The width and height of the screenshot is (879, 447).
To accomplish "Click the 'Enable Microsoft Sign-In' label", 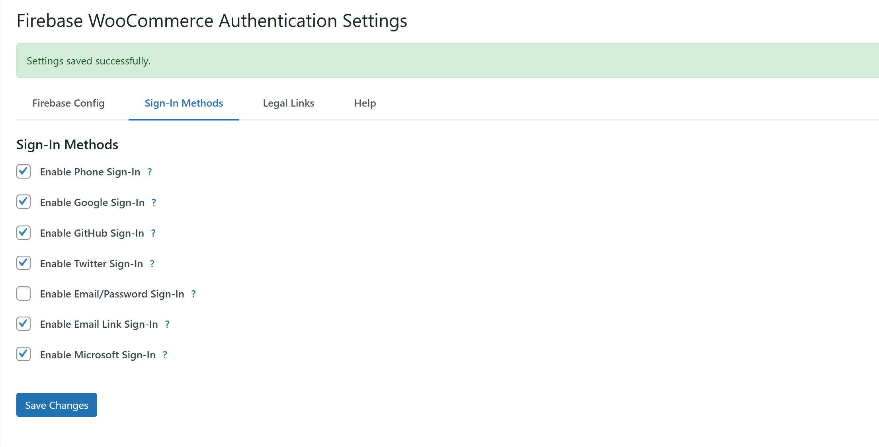I will pos(98,355).
